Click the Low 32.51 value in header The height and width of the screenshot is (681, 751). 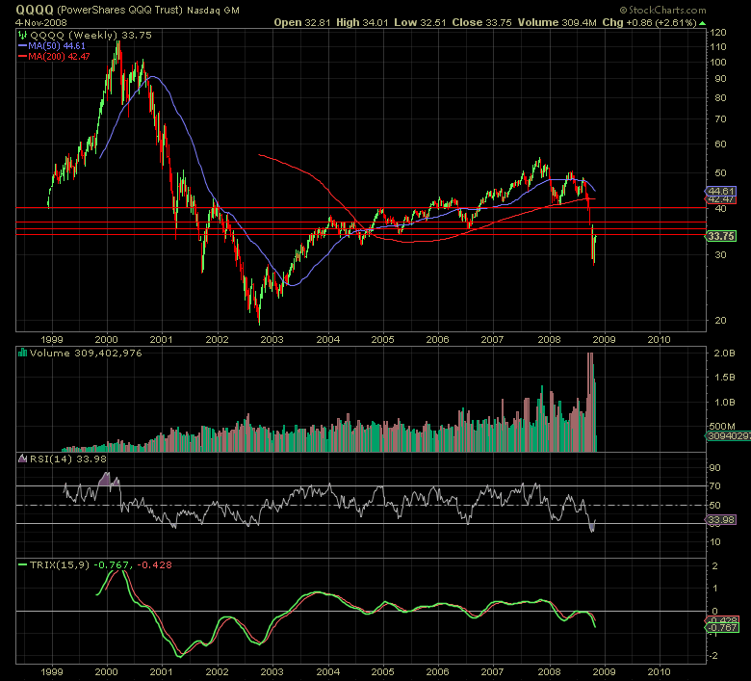420,22
